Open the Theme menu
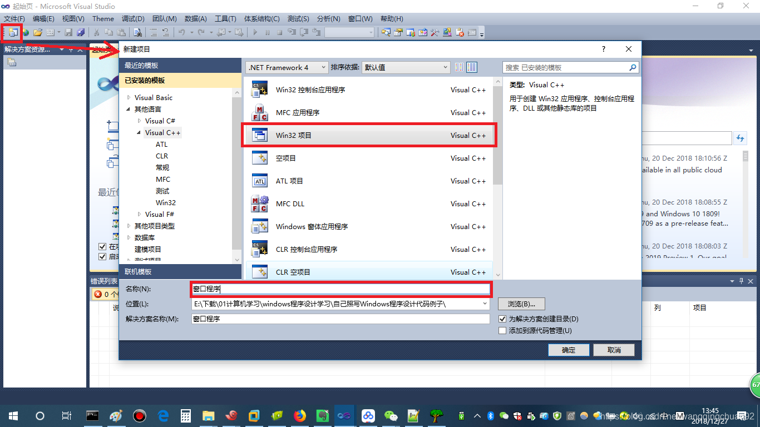The height and width of the screenshot is (427, 760). [x=103, y=18]
